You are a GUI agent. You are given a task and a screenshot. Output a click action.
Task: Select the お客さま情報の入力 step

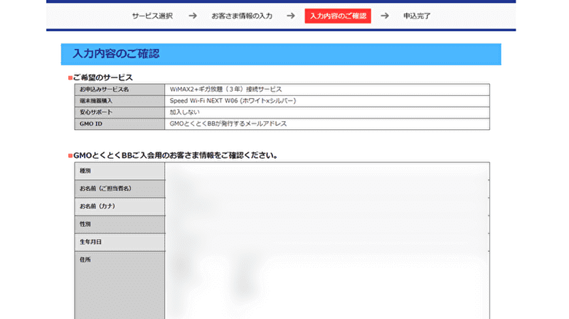coord(242,16)
